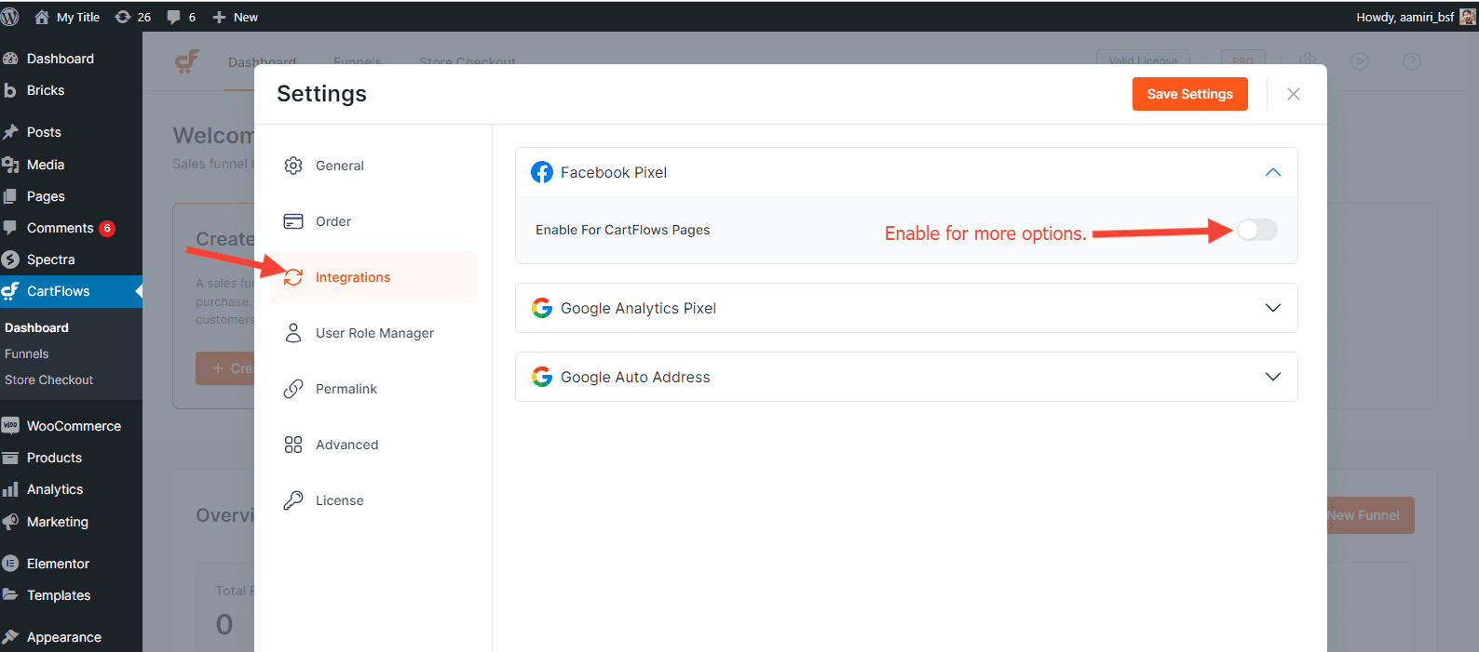Collapse the Facebook Pixel section
Viewport: 1479px width, 652px height.
pyautogui.click(x=1272, y=172)
